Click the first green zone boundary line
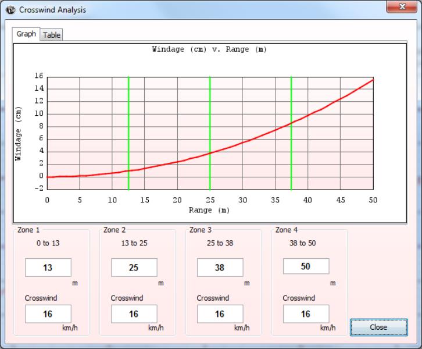Viewport: 422px width, 349px height. 128,116
